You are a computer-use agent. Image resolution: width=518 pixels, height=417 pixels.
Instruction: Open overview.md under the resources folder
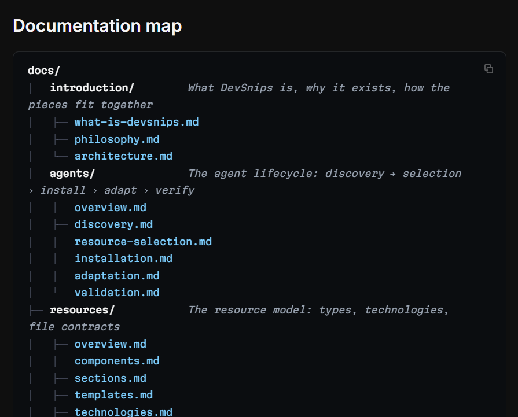point(111,344)
